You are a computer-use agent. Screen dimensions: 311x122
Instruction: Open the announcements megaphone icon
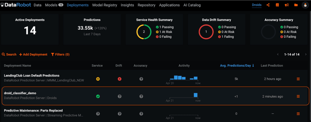pyautogui.click(x=287, y=5)
